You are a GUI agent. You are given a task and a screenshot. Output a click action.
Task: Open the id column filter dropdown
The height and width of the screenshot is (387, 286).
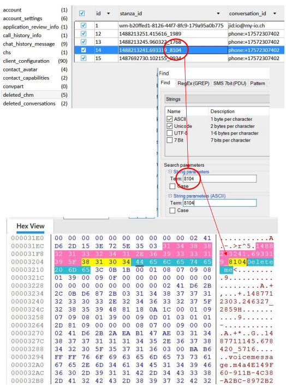pyautogui.click(x=108, y=14)
